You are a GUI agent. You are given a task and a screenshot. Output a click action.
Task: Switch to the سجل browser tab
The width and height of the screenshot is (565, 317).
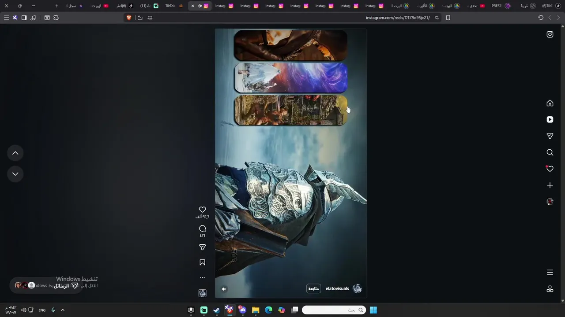click(x=75, y=6)
